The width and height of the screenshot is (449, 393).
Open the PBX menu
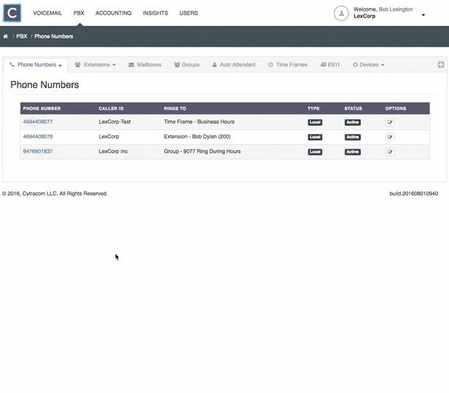pos(79,13)
